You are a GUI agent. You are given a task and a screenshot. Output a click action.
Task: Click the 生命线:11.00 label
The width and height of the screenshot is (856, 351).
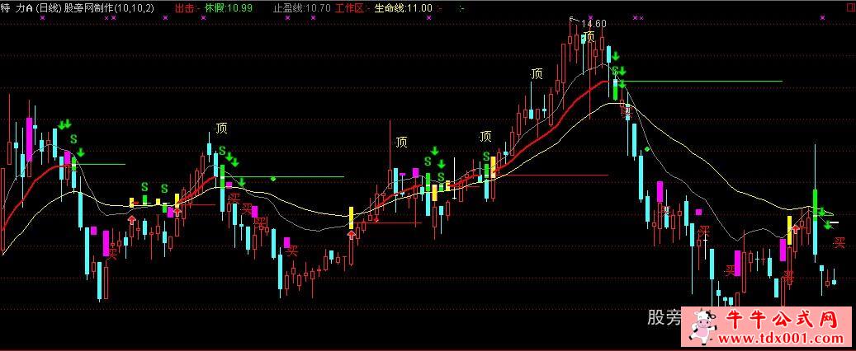tap(403, 7)
